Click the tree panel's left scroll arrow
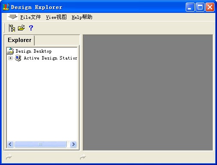Viewport: 217px width, 165px height. point(10,144)
